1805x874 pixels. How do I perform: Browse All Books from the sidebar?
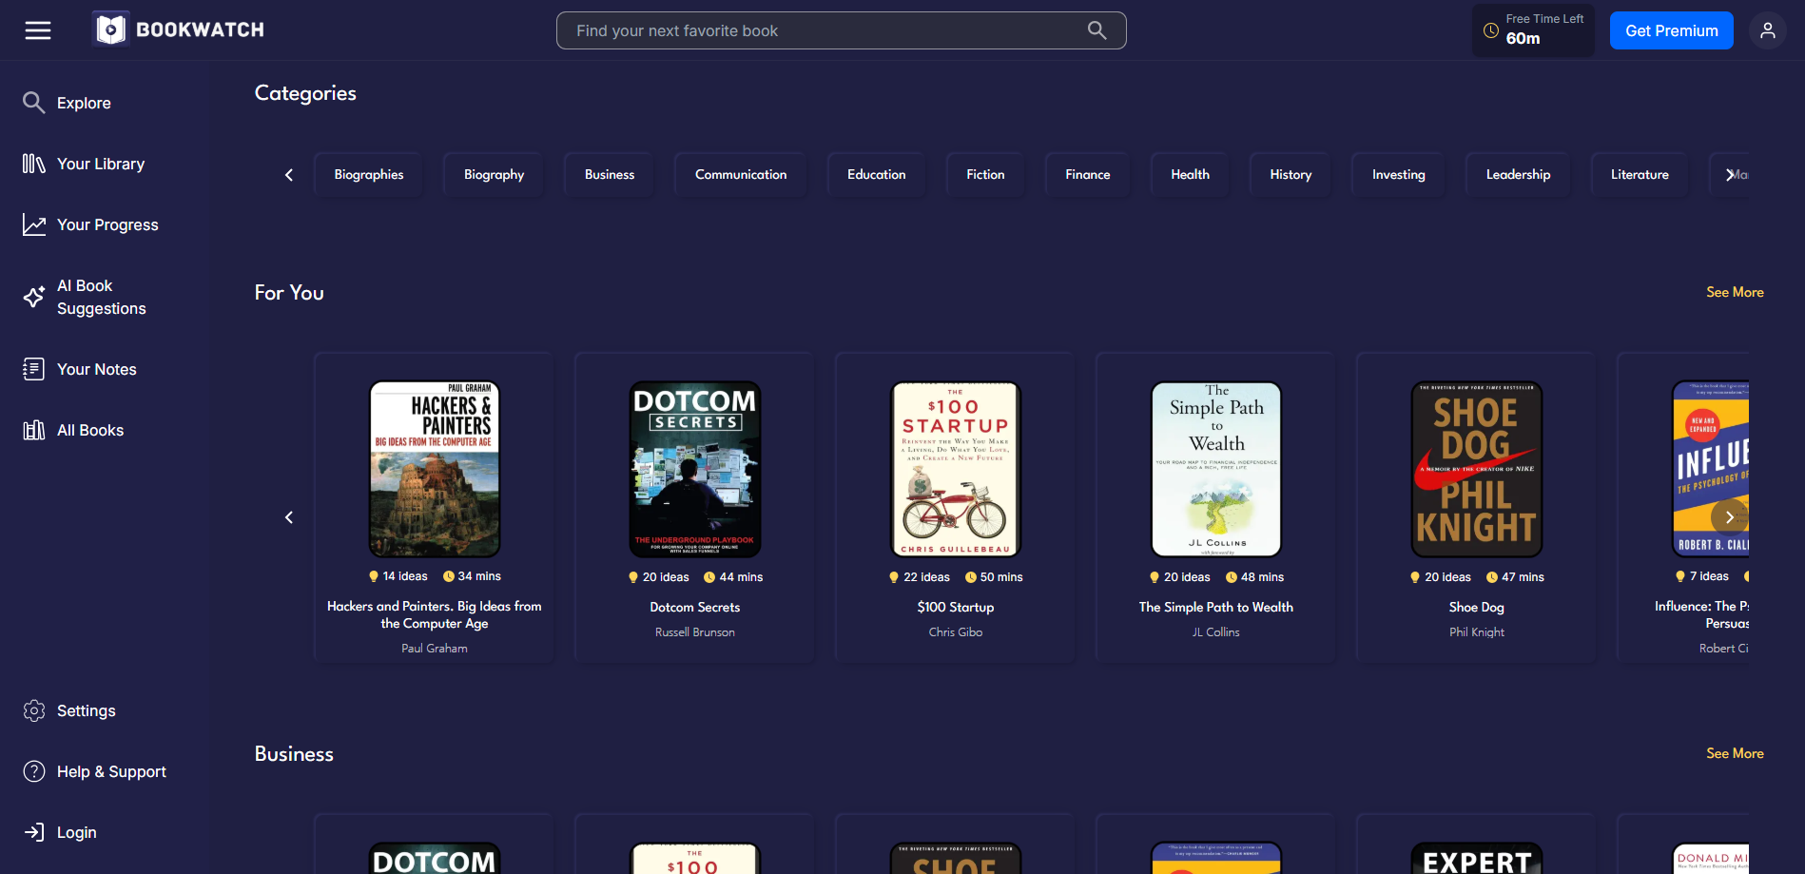click(x=90, y=430)
